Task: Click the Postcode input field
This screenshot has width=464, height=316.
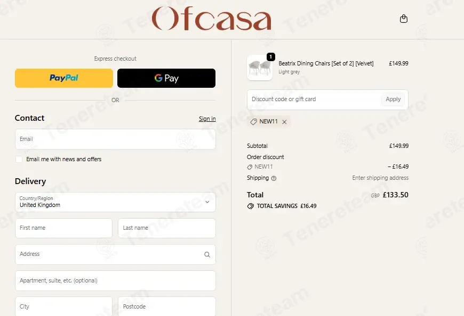Action: tap(167, 306)
